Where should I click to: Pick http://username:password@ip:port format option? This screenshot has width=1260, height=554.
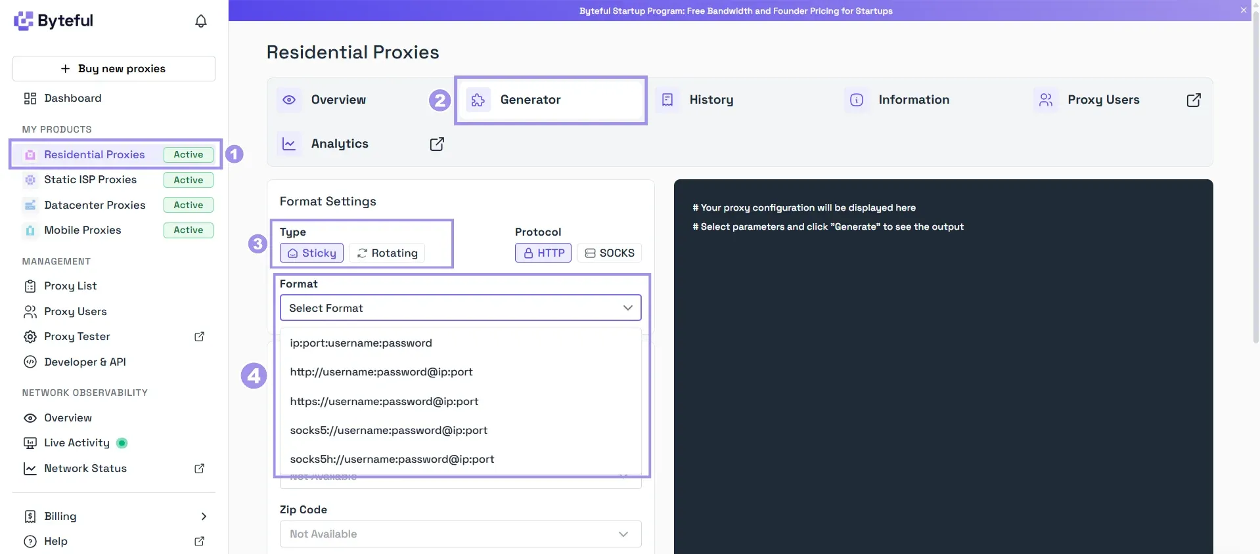point(461,372)
